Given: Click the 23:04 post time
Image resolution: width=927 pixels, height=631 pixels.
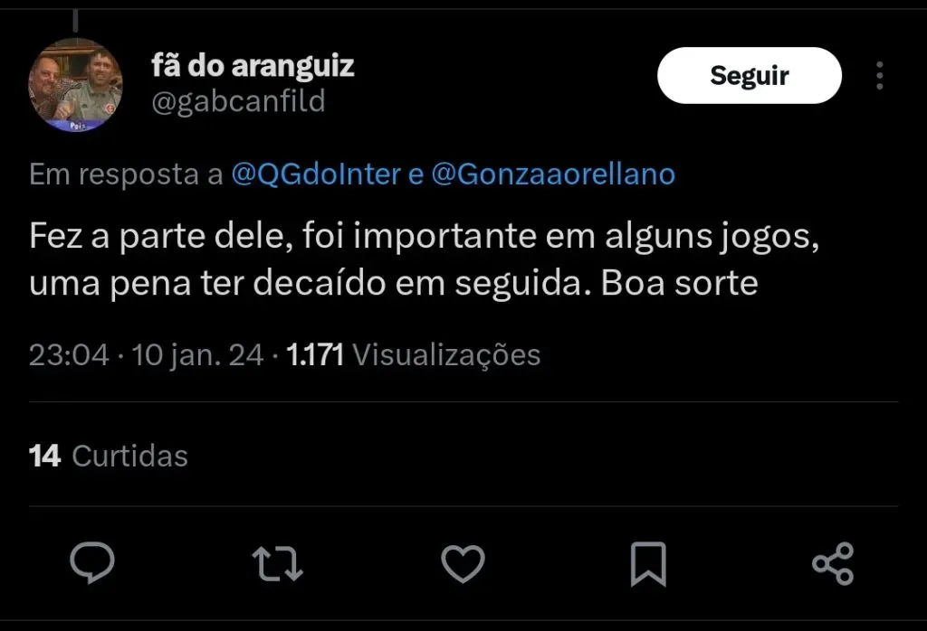Looking at the screenshot, I should tap(69, 355).
